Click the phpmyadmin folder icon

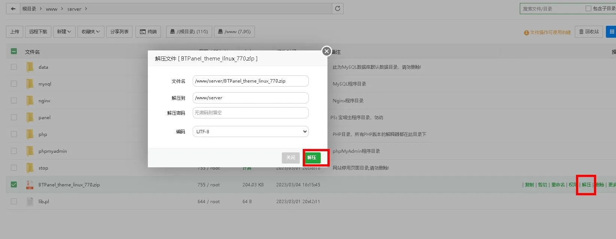30,151
